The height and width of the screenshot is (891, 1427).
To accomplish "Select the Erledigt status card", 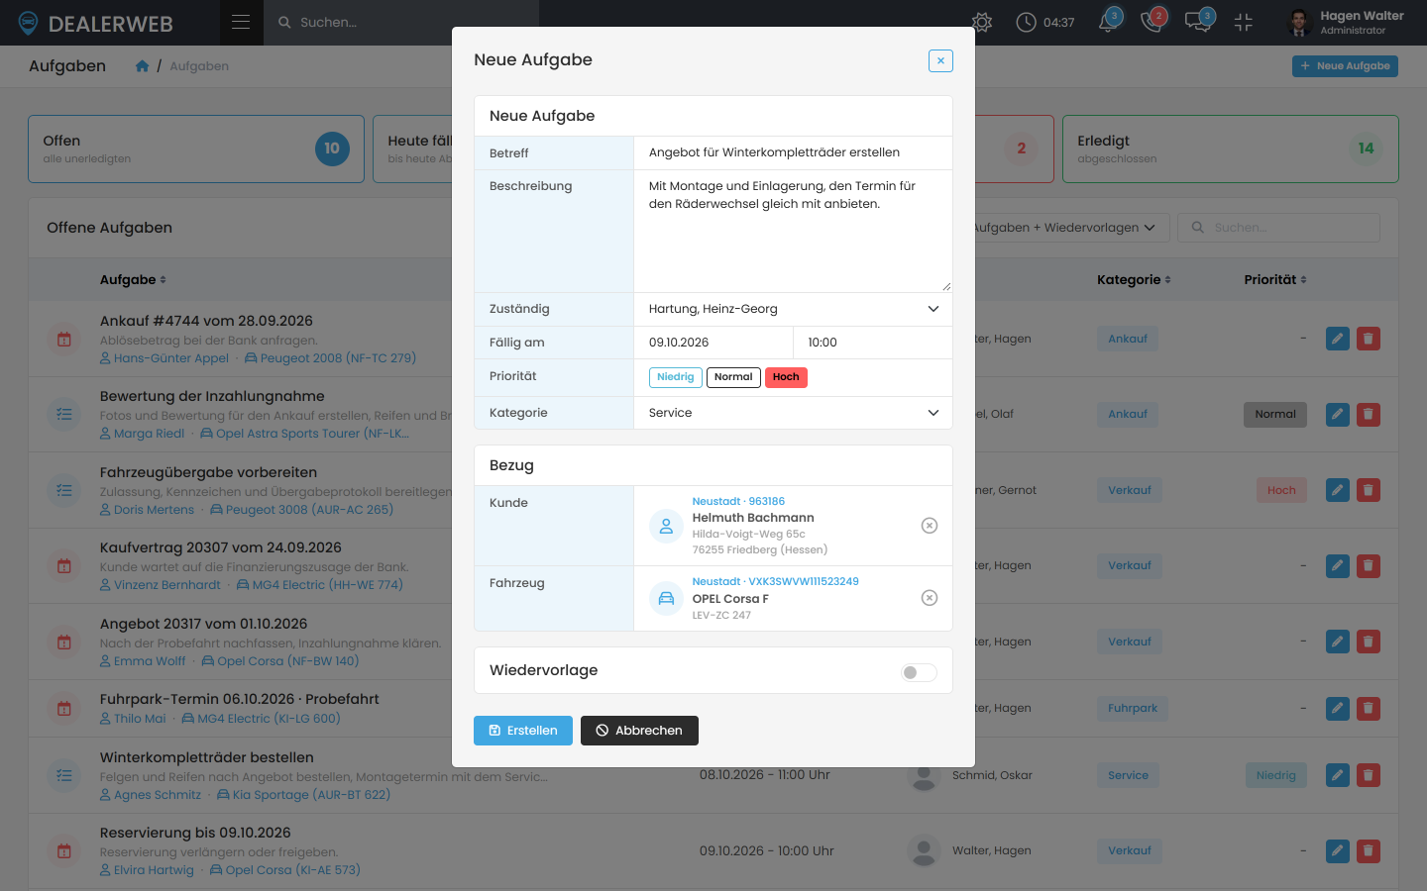I will (x=1230, y=149).
